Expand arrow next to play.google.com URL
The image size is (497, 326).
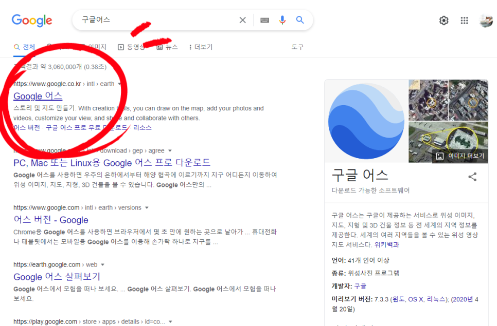coord(170,321)
